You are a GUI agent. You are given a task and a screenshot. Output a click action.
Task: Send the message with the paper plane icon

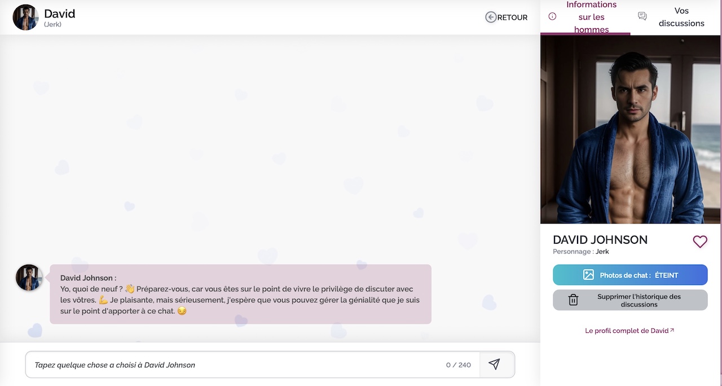tap(494, 365)
